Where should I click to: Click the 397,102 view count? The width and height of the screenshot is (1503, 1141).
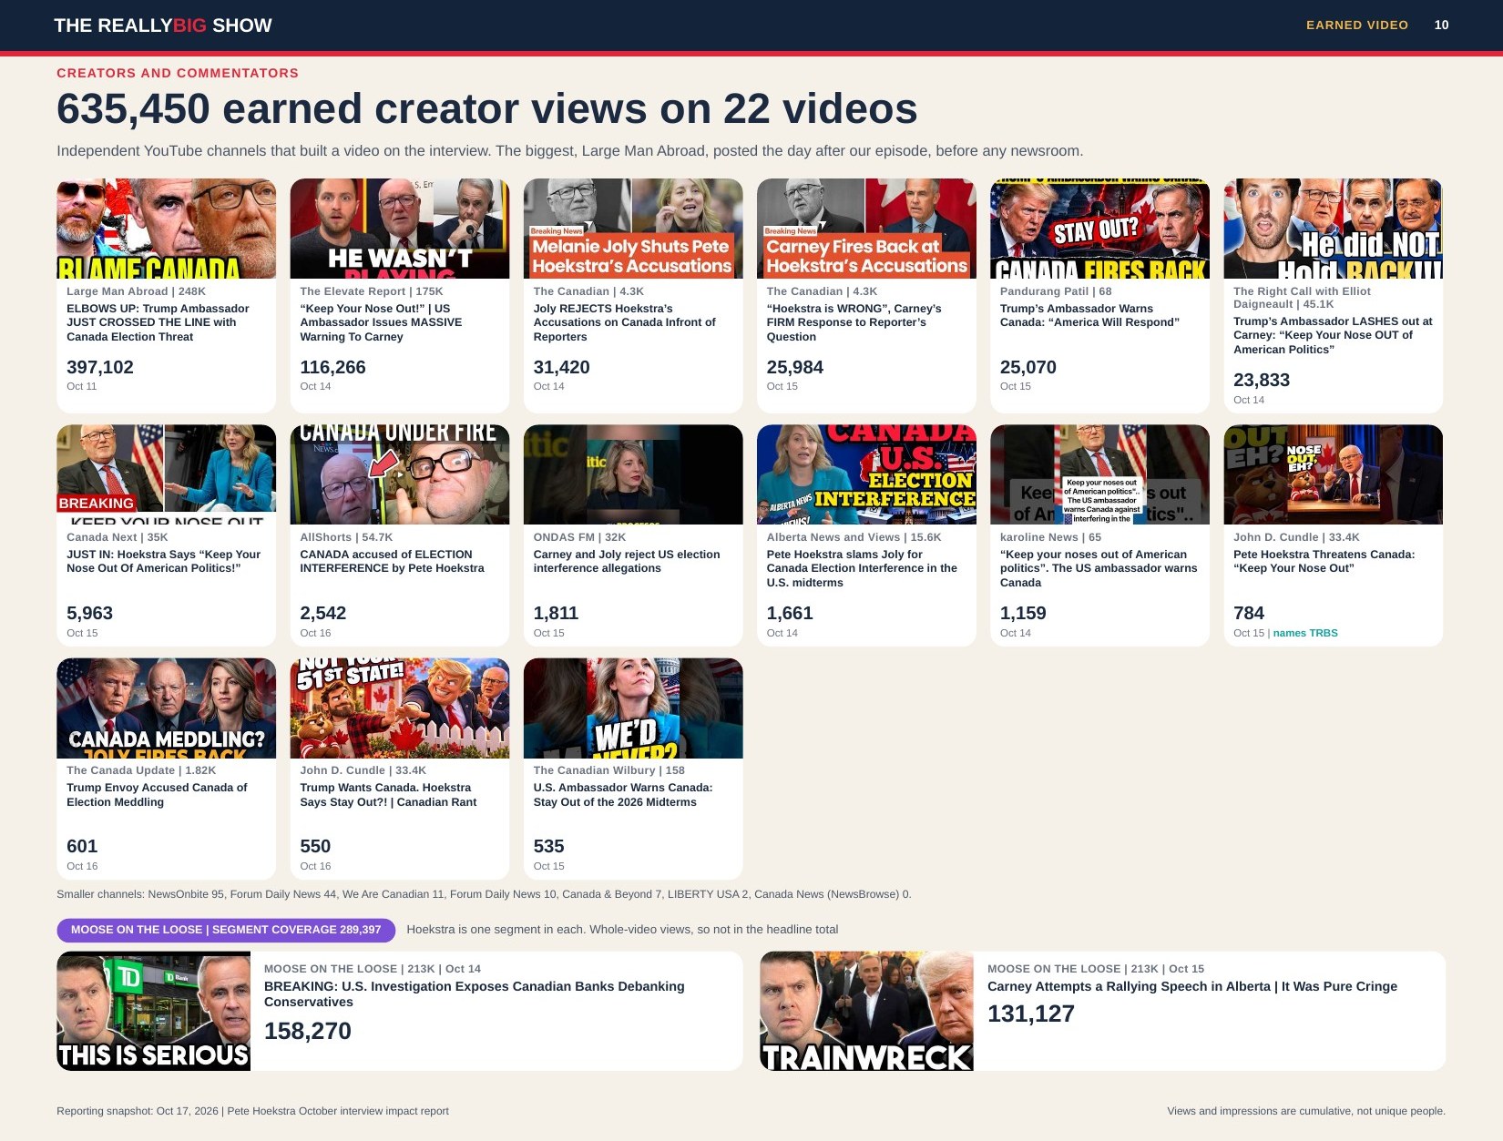(100, 367)
